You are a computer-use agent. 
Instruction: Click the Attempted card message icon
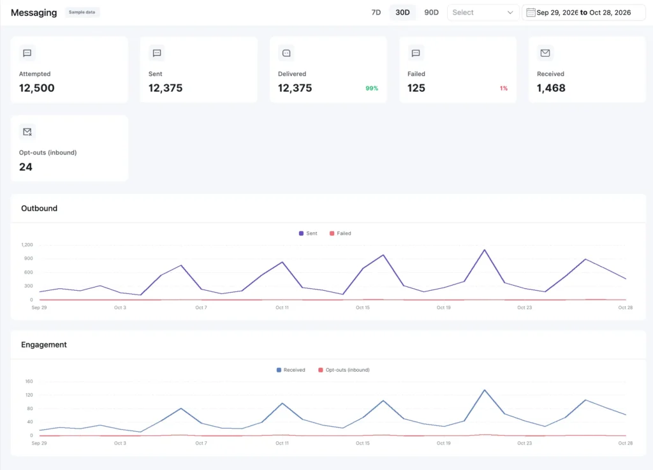click(27, 53)
